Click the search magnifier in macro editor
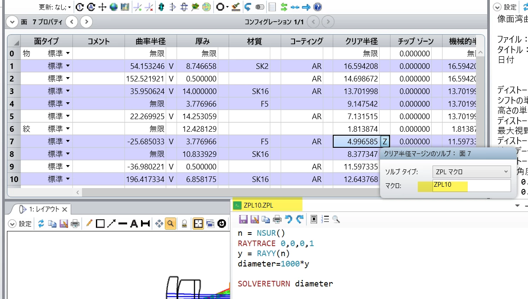528x299 pixels. coord(336,219)
